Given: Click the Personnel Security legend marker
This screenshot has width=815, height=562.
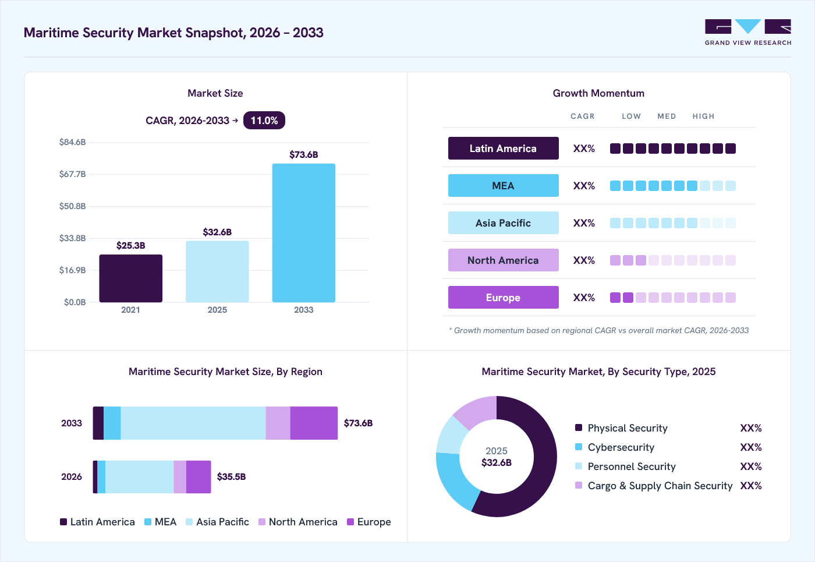Looking at the screenshot, I should point(579,466).
